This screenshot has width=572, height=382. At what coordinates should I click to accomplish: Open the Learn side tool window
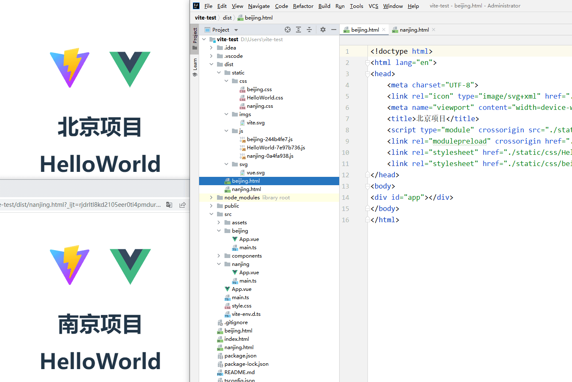(195, 67)
